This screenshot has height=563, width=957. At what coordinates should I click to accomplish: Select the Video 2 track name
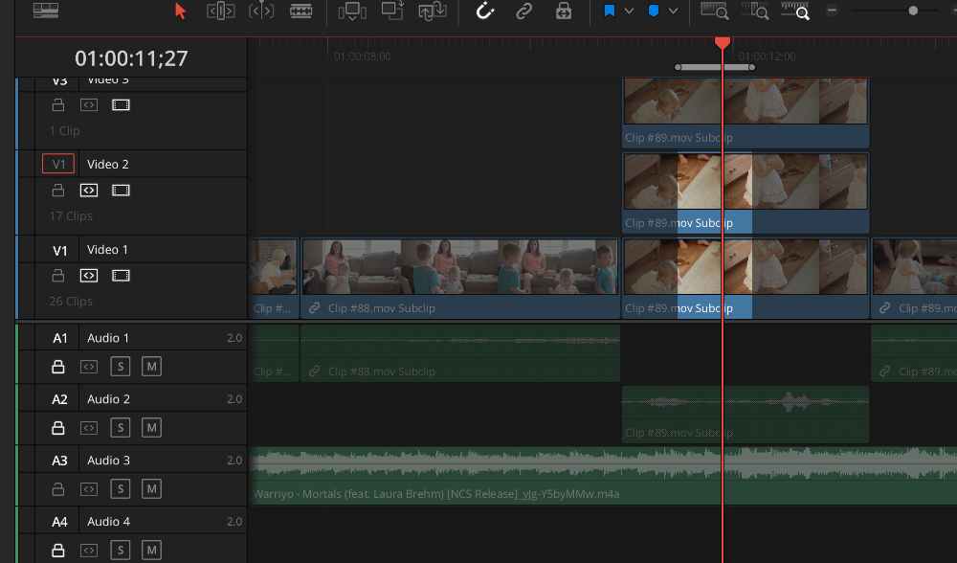click(107, 165)
